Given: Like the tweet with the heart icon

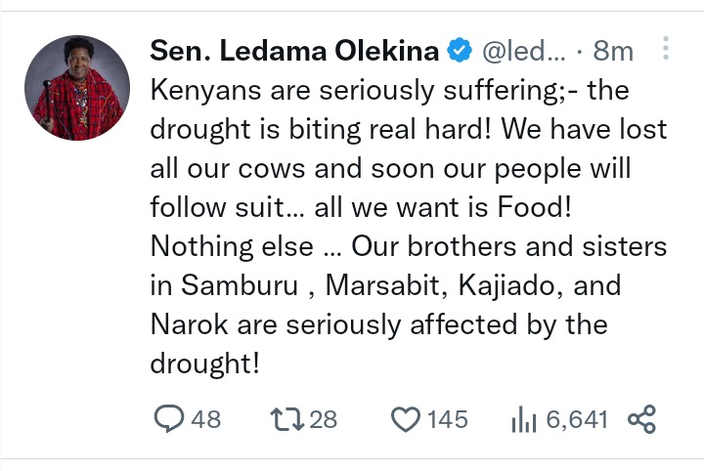Looking at the screenshot, I should click(x=406, y=419).
